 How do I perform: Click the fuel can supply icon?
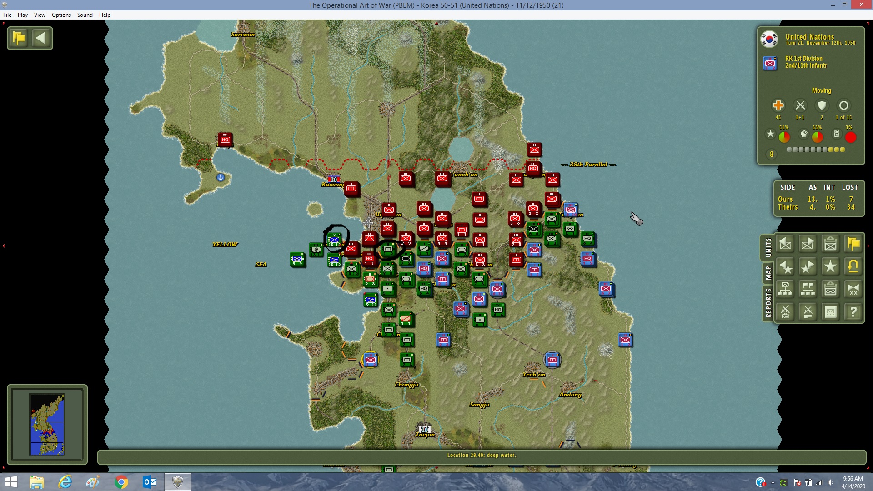[x=837, y=134]
